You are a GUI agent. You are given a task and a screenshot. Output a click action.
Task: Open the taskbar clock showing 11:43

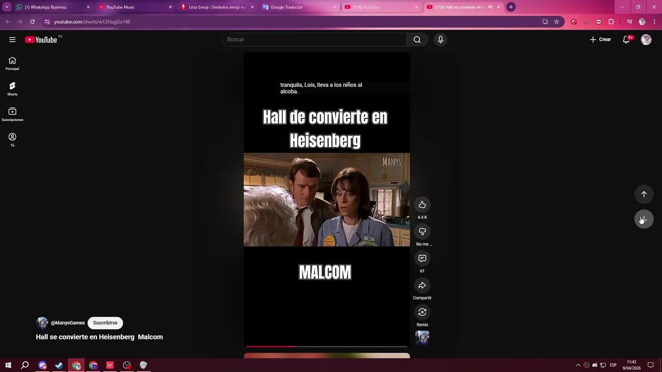coord(631,365)
